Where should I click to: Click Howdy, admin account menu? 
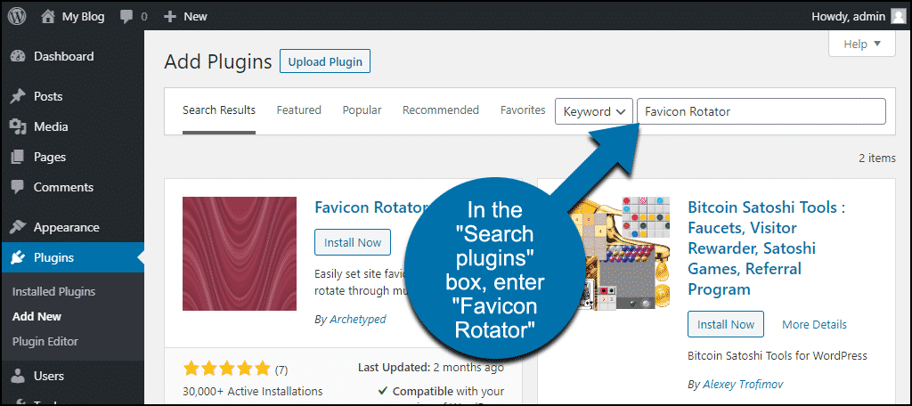coord(859,17)
